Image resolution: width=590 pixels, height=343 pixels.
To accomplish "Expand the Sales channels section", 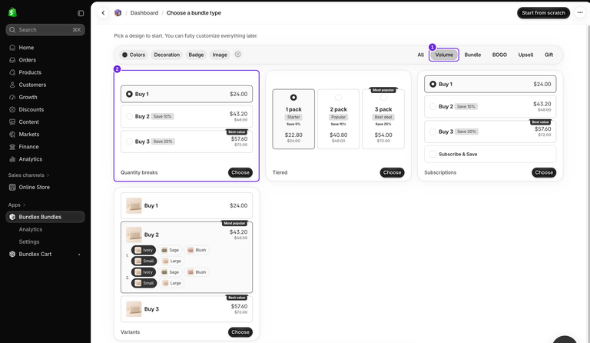I will pyautogui.click(x=29, y=175).
